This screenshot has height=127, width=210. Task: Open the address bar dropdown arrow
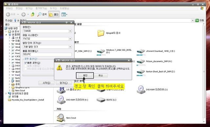193,20
